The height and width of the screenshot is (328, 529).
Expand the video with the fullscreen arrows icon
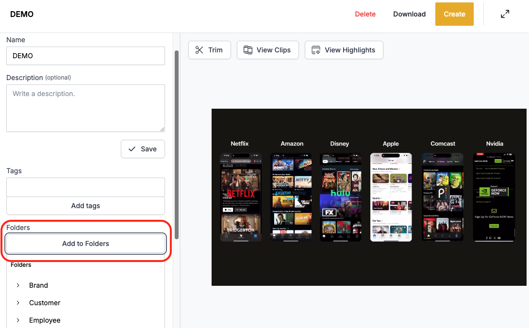[505, 14]
